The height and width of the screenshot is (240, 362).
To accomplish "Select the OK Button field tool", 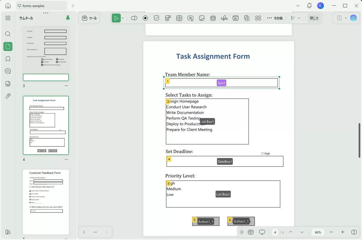I will pos(190,18).
